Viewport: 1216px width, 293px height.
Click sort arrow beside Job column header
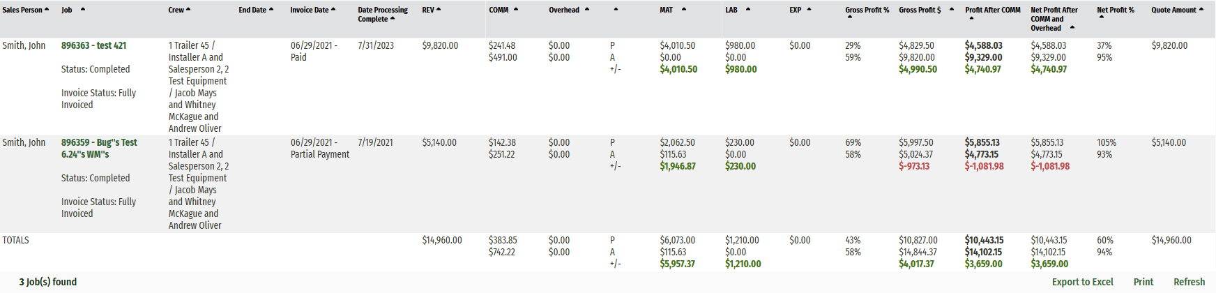point(83,10)
